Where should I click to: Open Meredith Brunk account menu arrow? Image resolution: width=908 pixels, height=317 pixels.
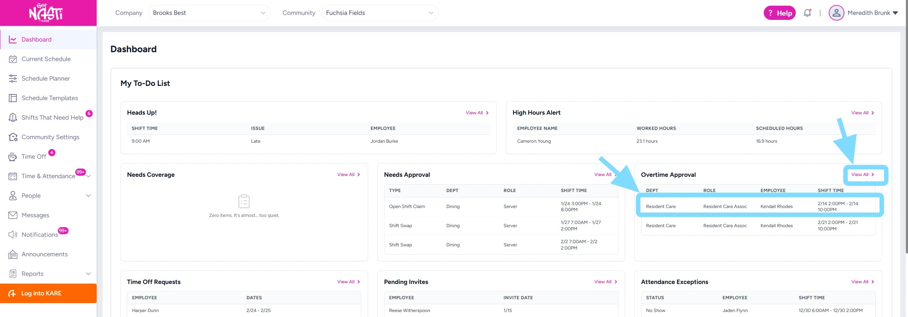click(x=895, y=13)
